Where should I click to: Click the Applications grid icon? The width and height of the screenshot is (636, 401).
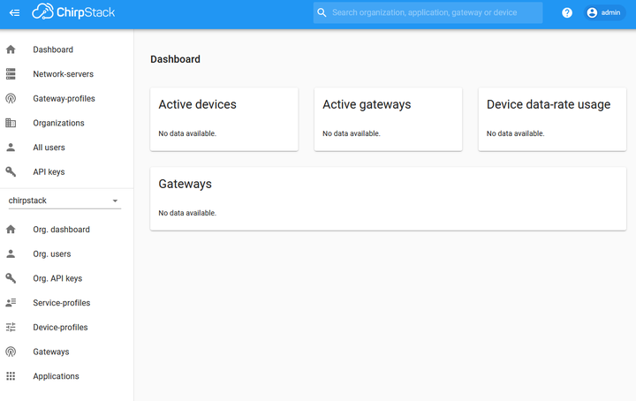11,376
